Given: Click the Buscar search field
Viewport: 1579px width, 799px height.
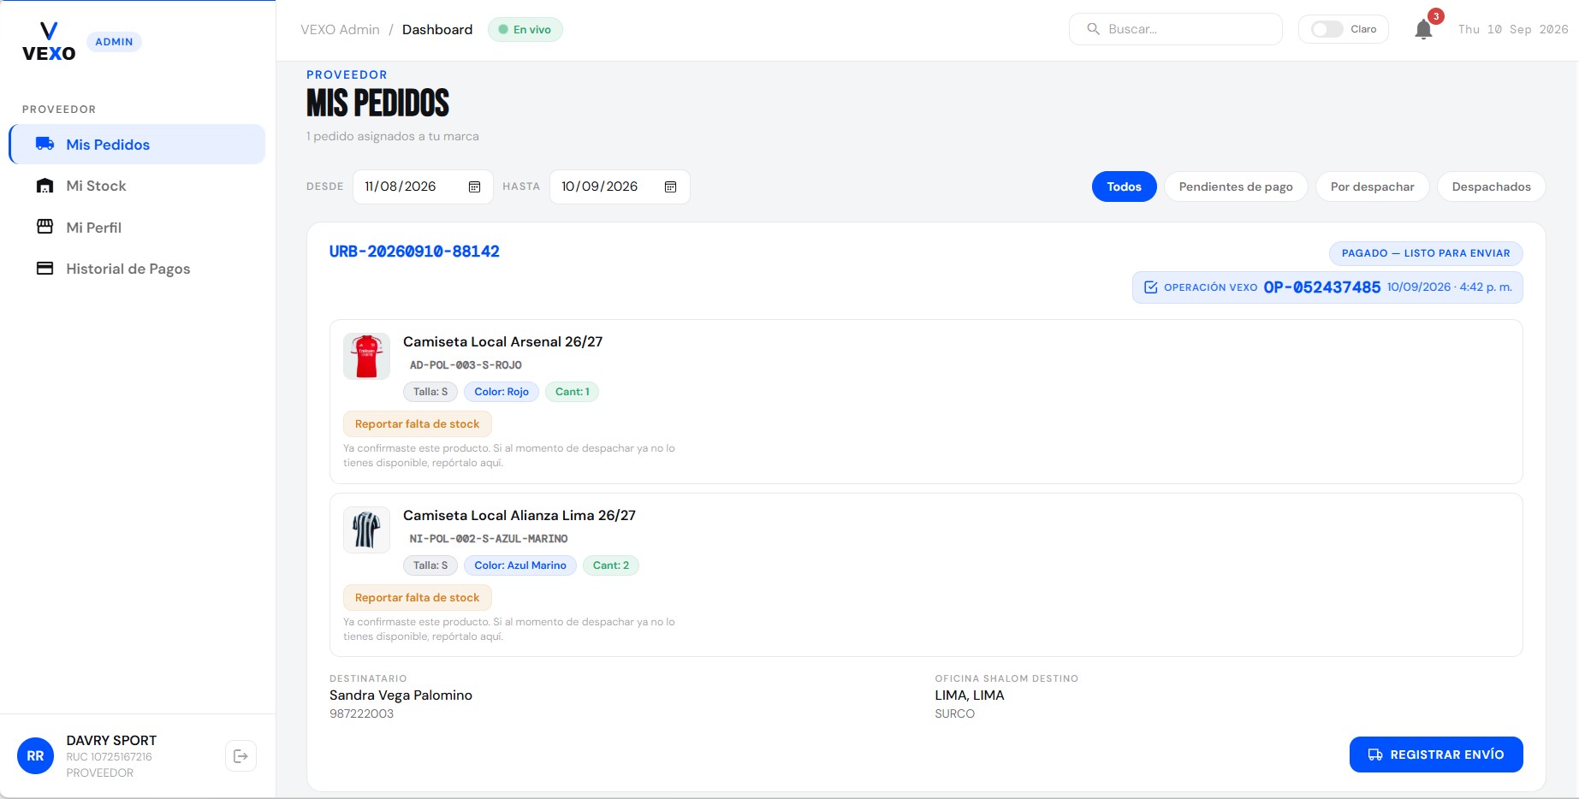Looking at the screenshot, I should 1176,29.
